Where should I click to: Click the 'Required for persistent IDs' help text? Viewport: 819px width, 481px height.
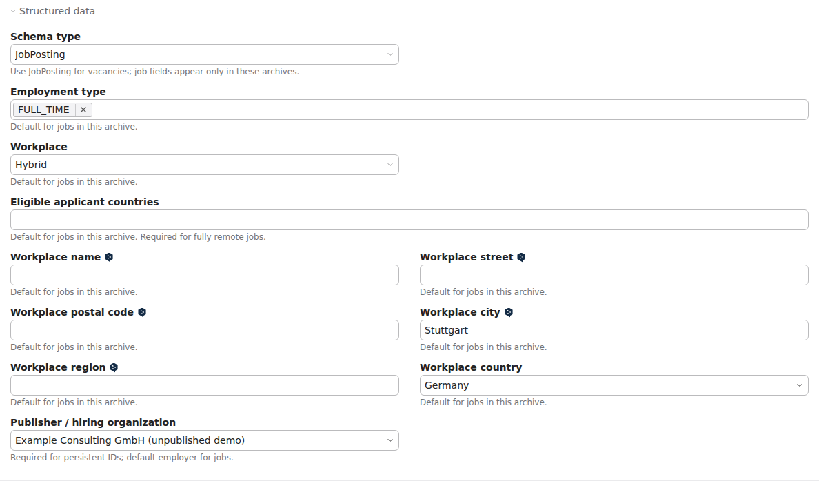point(122,458)
